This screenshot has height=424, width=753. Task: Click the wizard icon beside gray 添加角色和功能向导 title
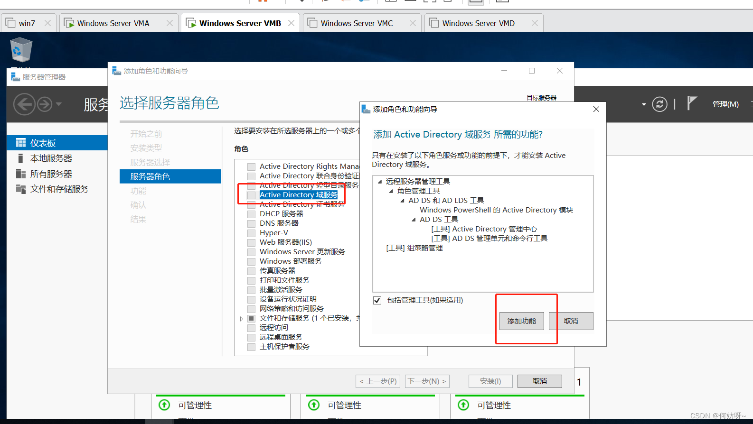tap(117, 71)
